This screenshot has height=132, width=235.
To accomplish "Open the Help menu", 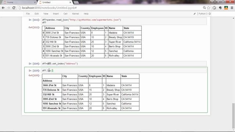I will click(x=86, y=14).
